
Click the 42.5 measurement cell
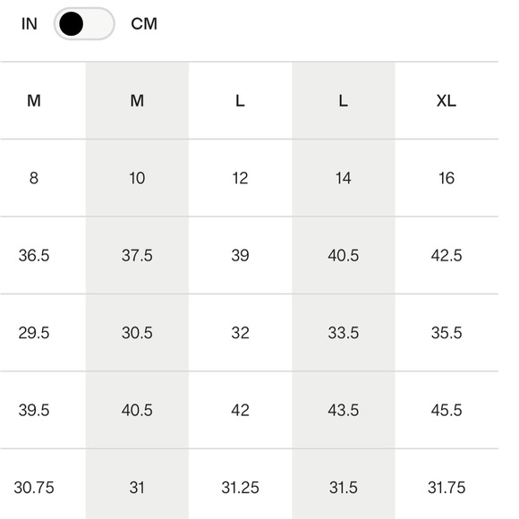pos(447,256)
